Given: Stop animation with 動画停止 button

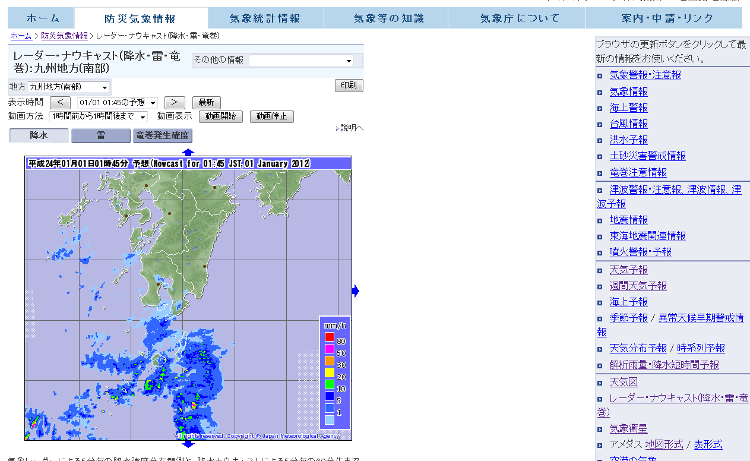Looking at the screenshot, I should pyautogui.click(x=271, y=116).
